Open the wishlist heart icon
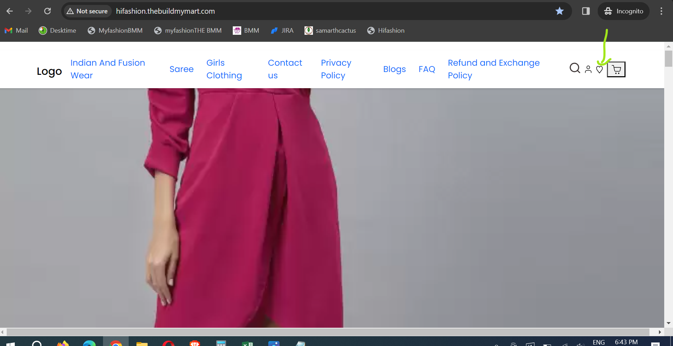This screenshot has width=673, height=346. (600, 70)
